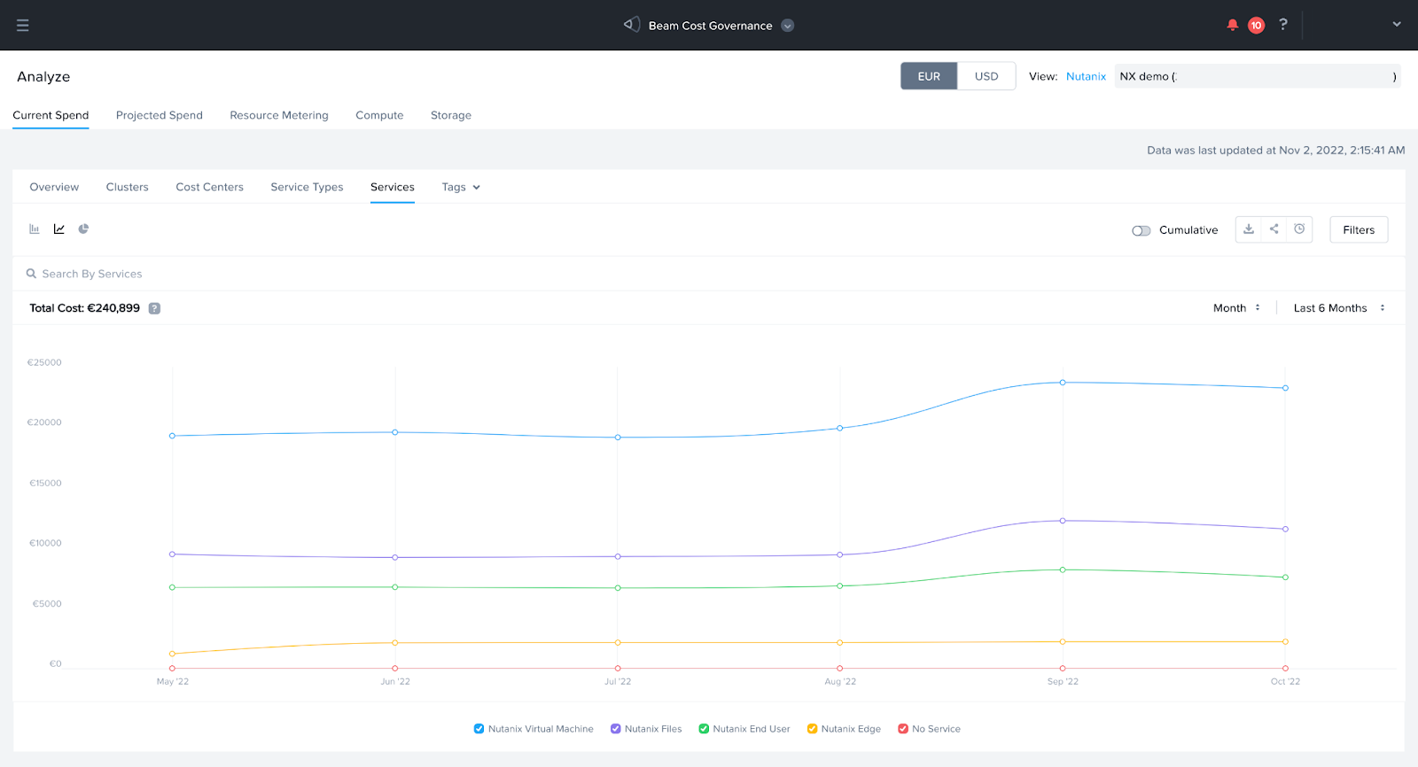Switch to line chart view
Screen dimensions: 1418x767
59,229
